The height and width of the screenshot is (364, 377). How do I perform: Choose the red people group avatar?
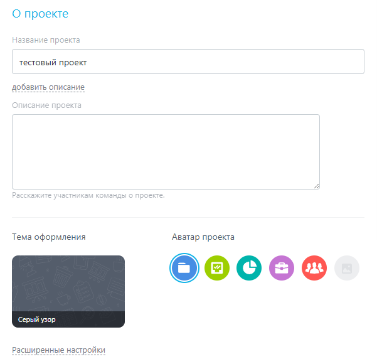[314, 268]
